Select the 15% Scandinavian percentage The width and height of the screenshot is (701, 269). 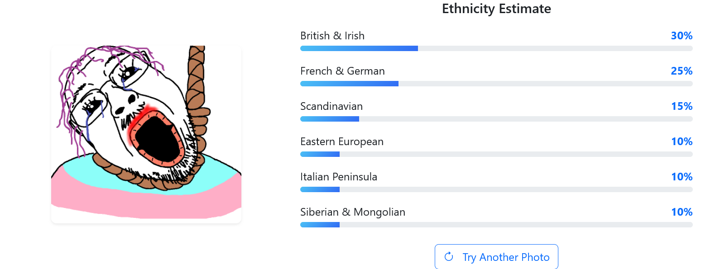pos(682,106)
